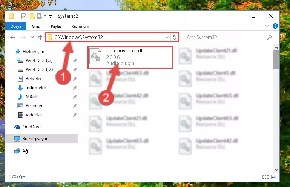This screenshot has height=187, width=290.
Task: Select the defconvertor.dll file name
Action: point(125,50)
